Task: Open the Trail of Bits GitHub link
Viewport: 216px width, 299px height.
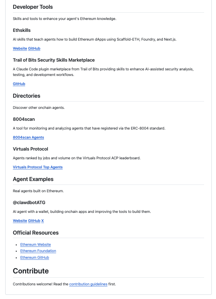Action: coord(19,84)
